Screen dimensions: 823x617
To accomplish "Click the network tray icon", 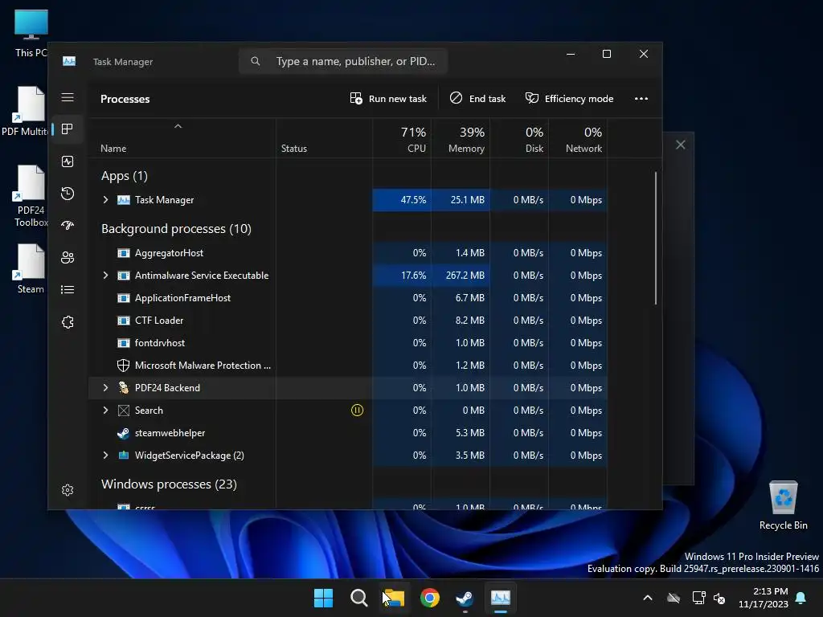I will click(x=698, y=598).
